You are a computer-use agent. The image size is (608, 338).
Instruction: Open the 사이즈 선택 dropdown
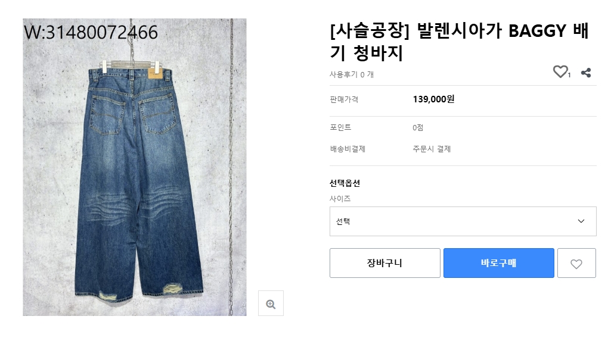pos(463,221)
